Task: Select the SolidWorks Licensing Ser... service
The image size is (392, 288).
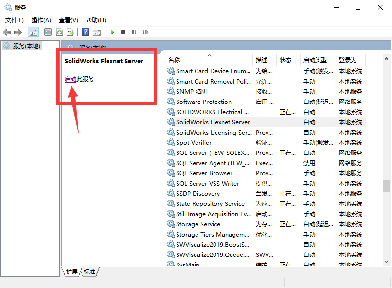Action: point(266,133)
